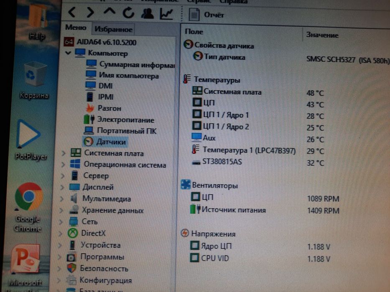Screen dimensions: 390x292
Task: Select the Aux temperature monitor icon
Action: click(x=196, y=137)
